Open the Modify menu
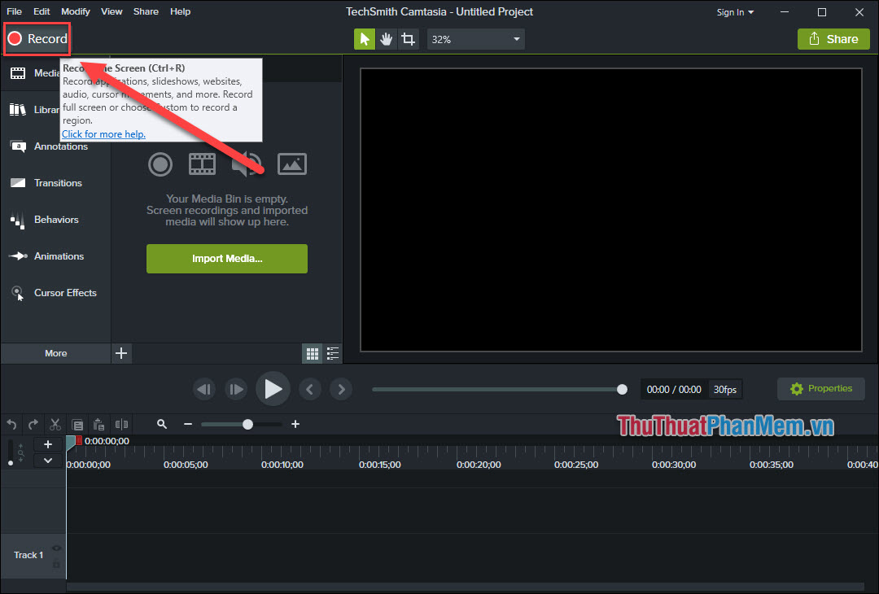 click(74, 11)
